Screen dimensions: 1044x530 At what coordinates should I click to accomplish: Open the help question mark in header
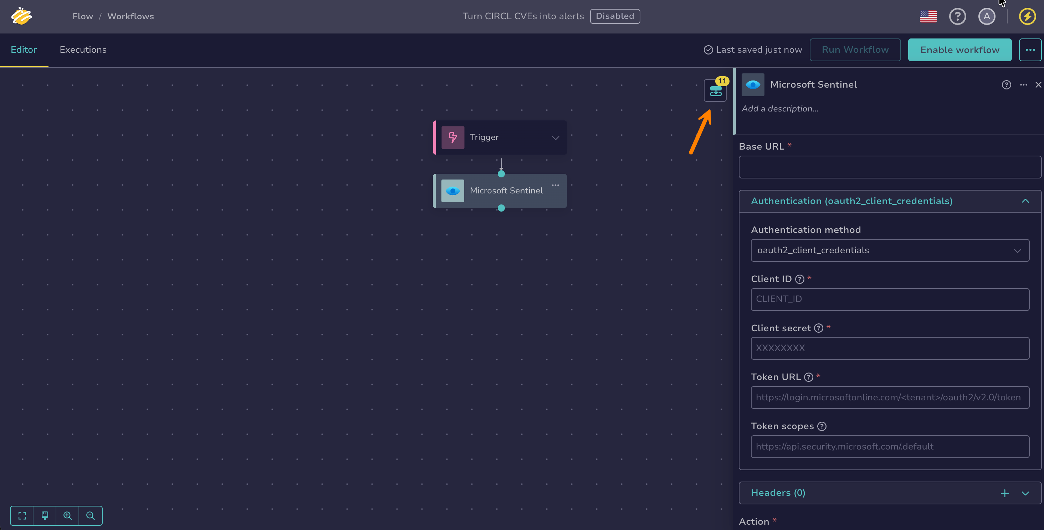958,16
